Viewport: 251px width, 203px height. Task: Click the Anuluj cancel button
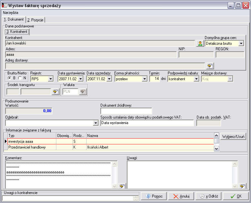[x=181, y=196]
